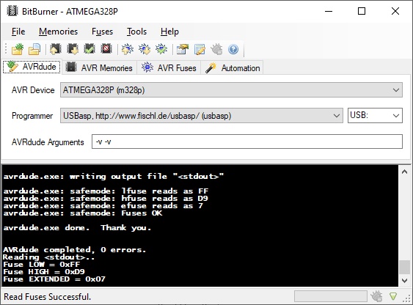Image resolution: width=413 pixels, height=305 pixels.
Task: Click the read fuses toolbar icon with up arrow
Action: pyautogui.click(x=128, y=49)
